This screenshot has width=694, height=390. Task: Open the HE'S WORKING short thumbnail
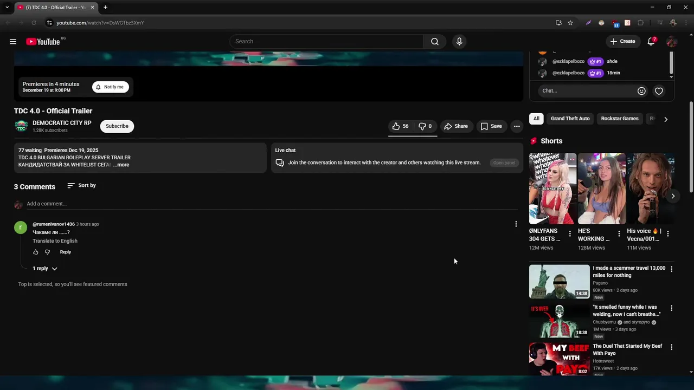click(x=601, y=188)
